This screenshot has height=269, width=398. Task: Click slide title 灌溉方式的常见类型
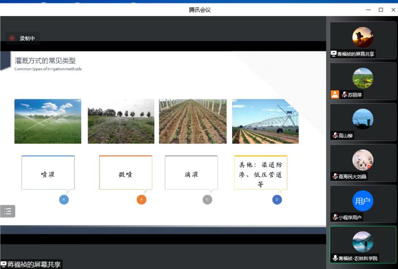[x=45, y=61]
